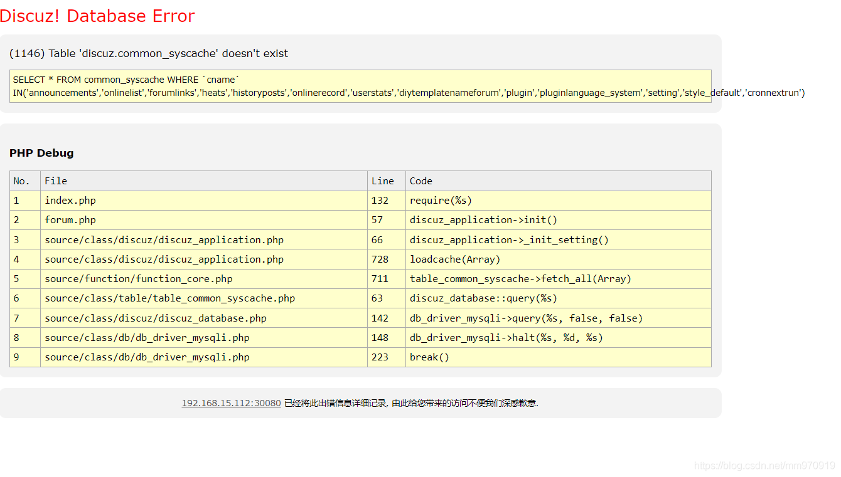Click line number 711 cell
This screenshot has height=477, width=841.
coord(387,279)
